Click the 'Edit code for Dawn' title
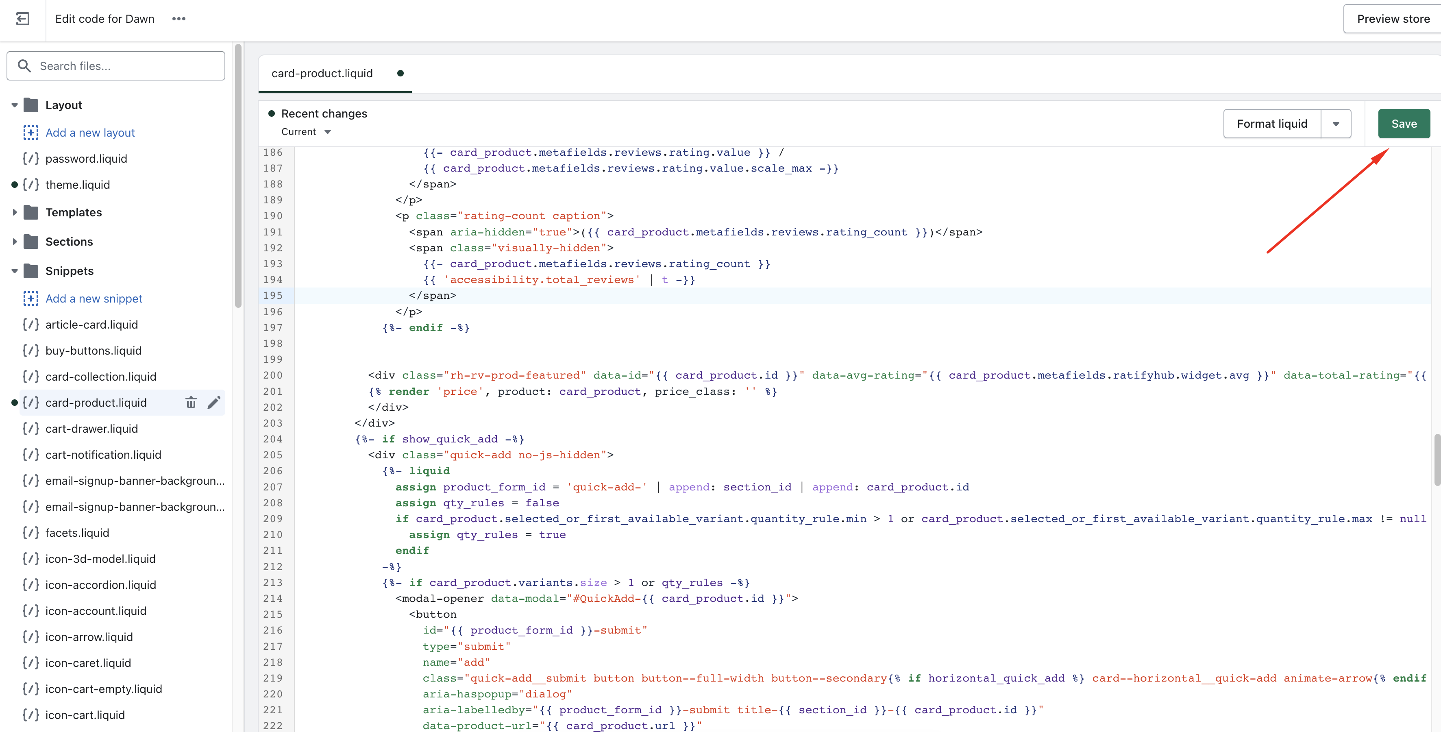The width and height of the screenshot is (1441, 732). click(x=104, y=19)
